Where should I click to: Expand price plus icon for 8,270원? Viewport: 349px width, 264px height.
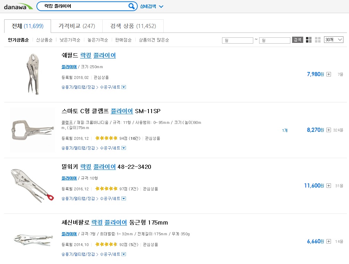(329, 130)
